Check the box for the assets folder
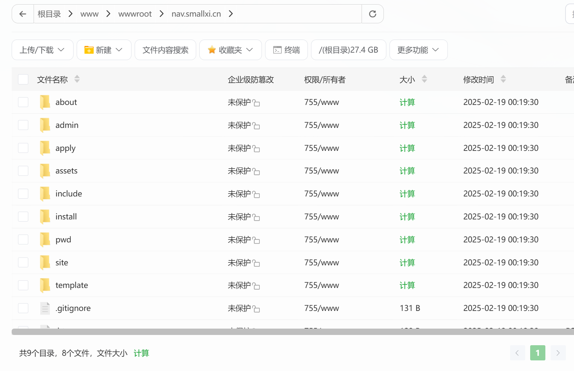The image size is (574, 371). pos(23,171)
